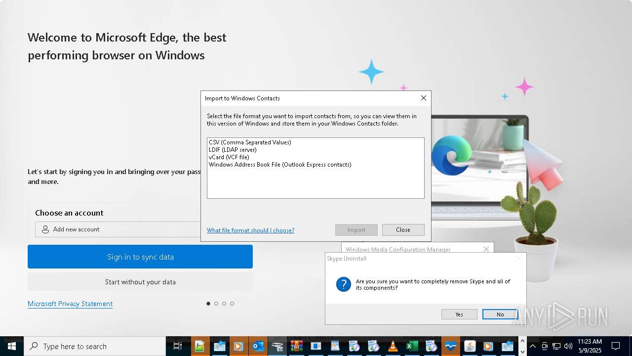
Task: Show hidden system tray icons
Action: (x=533, y=346)
